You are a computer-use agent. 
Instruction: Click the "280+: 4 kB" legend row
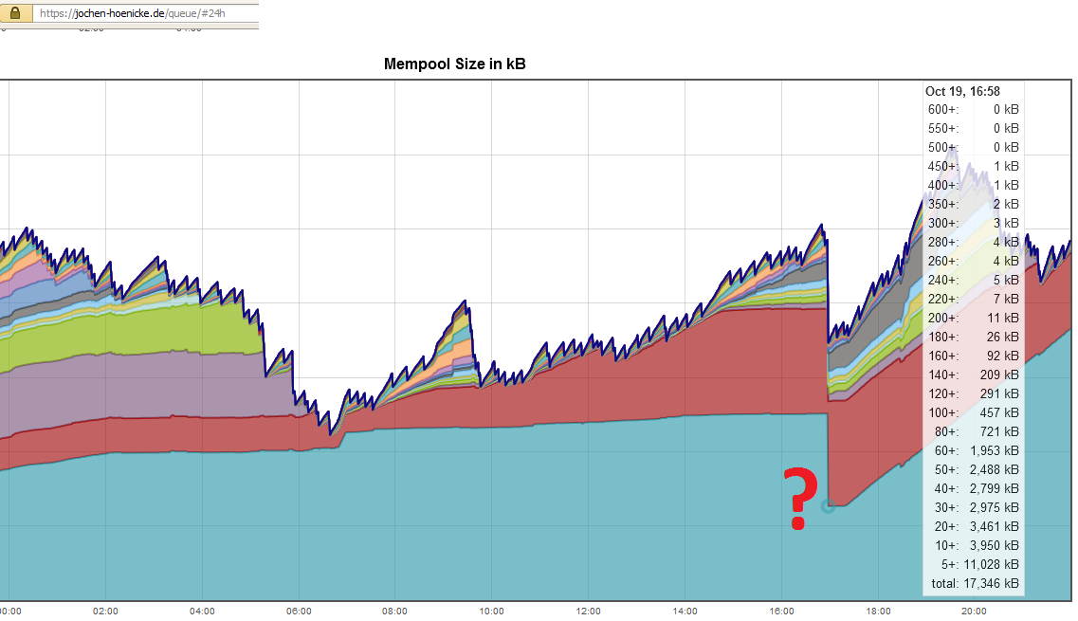973,242
